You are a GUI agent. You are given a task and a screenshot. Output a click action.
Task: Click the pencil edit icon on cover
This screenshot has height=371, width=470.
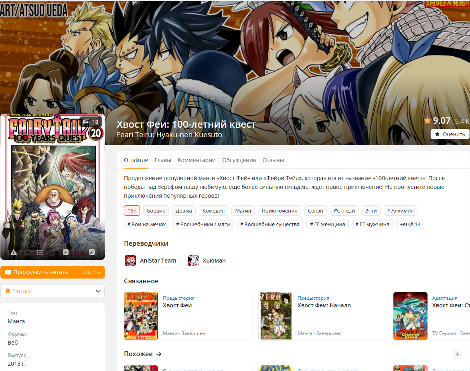pyautogui.click(x=92, y=252)
